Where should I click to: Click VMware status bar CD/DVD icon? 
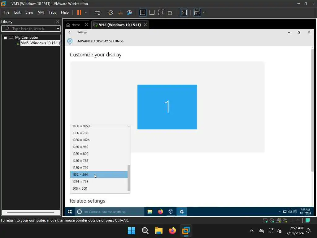(272, 220)
